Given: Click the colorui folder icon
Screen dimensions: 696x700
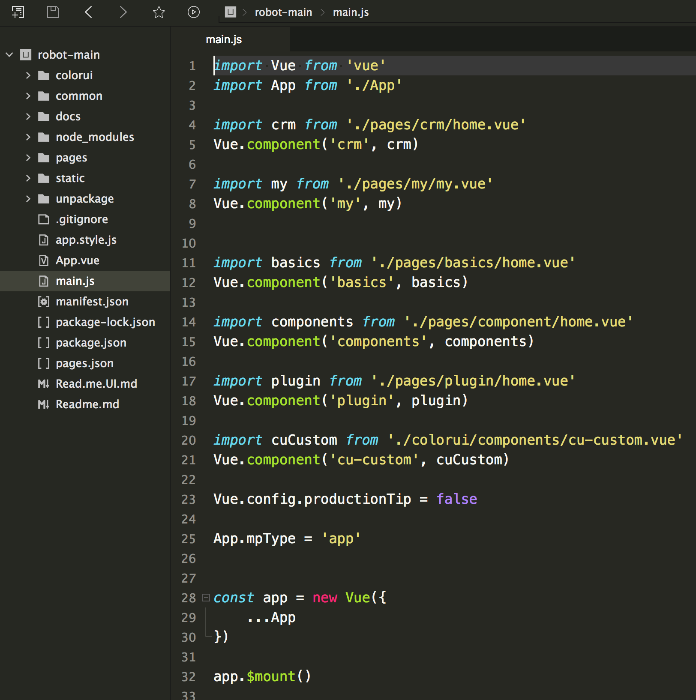Looking at the screenshot, I should click(x=44, y=75).
